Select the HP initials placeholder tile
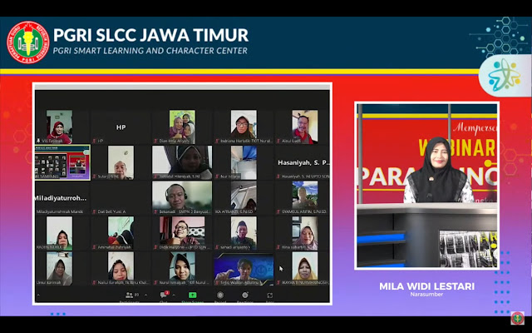Viewport: 532px width, 333px height. pos(121,127)
